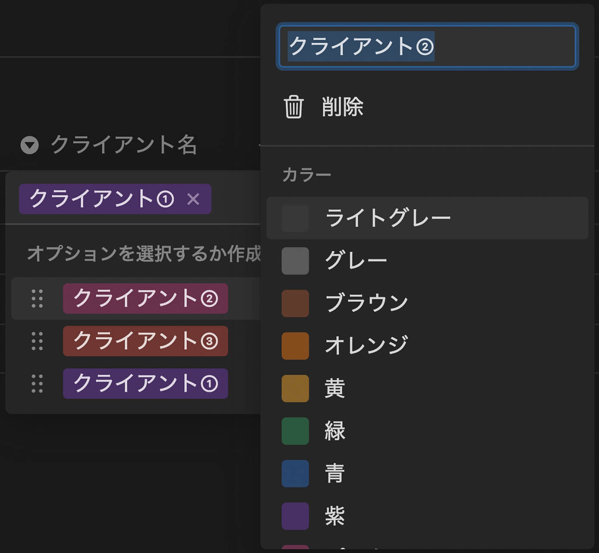
Task: Choose 青 menu label
Action: tap(335, 473)
